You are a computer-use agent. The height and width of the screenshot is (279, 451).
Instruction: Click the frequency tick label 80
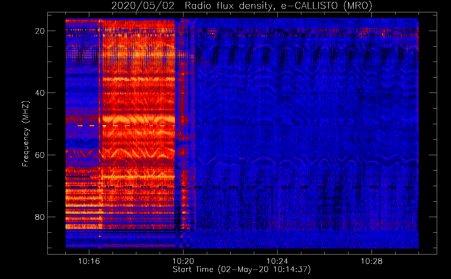pyautogui.click(x=40, y=217)
